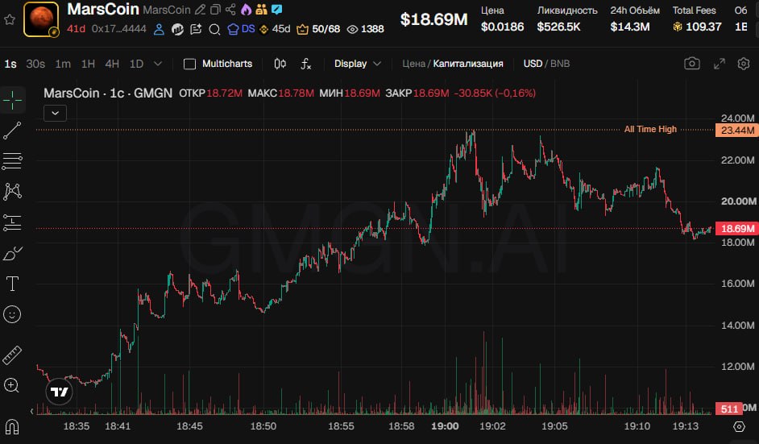Open the Display dropdown
The width and height of the screenshot is (759, 444).
point(357,64)
